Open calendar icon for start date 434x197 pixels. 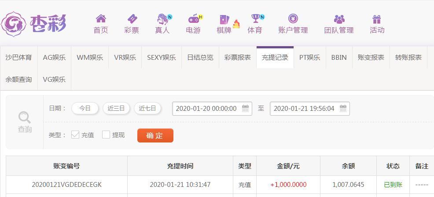pos(245,109)
